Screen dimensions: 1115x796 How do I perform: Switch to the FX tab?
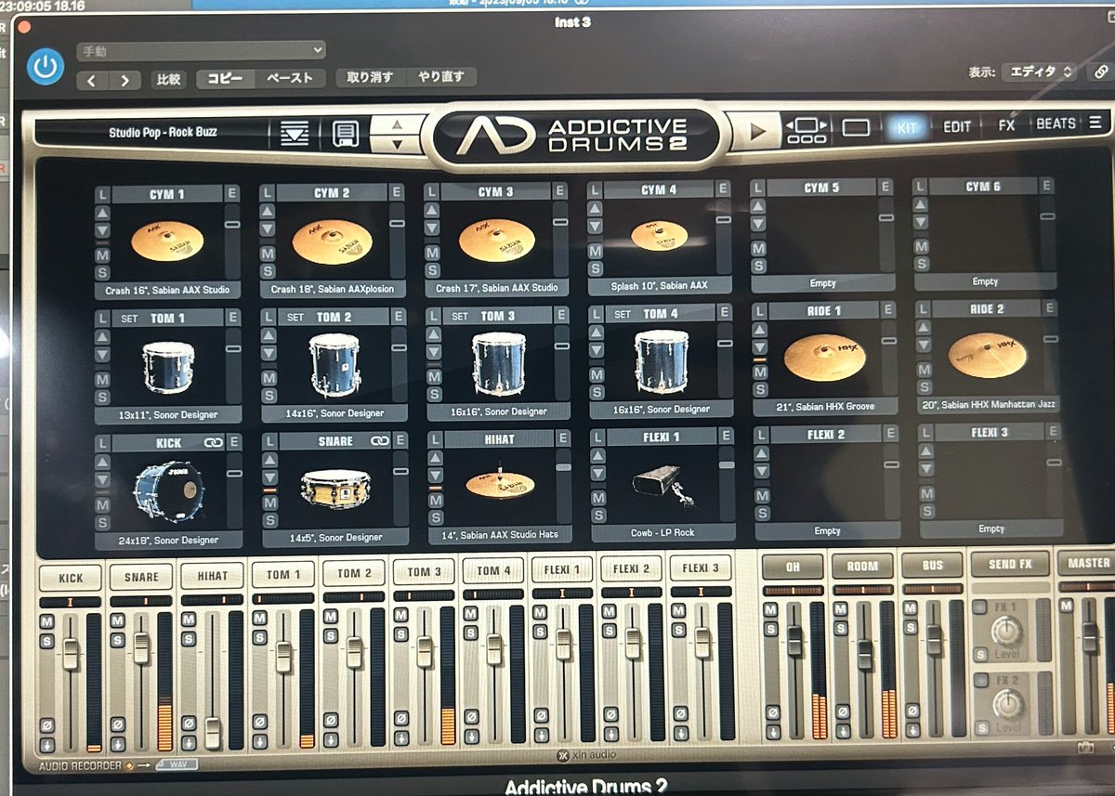[x=1005, y=125]
